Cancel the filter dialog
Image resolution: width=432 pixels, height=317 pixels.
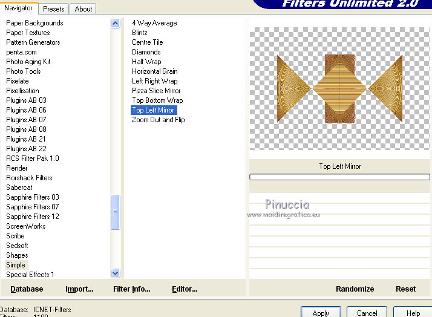367,313
